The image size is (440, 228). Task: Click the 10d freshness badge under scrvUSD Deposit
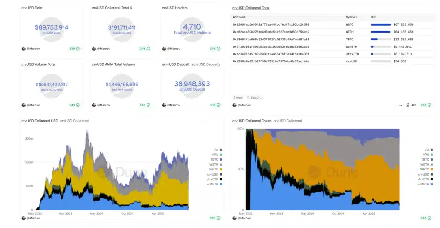click(x=215, y=105)
